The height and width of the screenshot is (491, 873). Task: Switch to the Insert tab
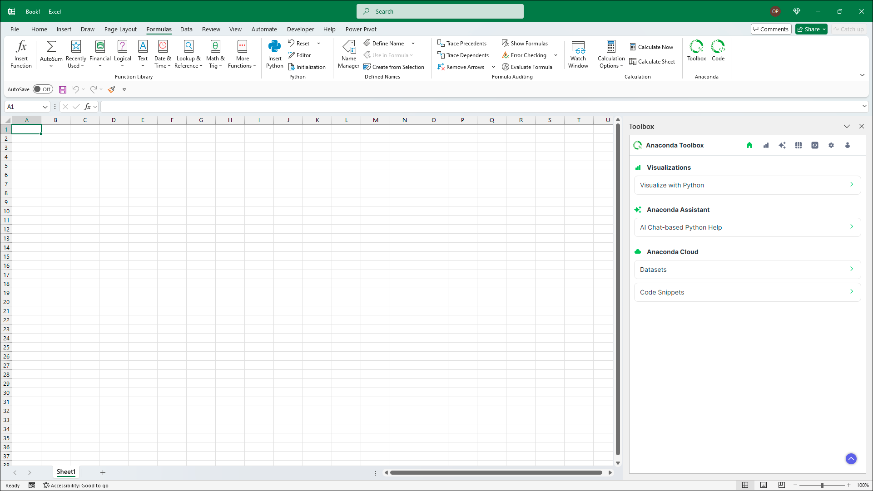[64, 29]
